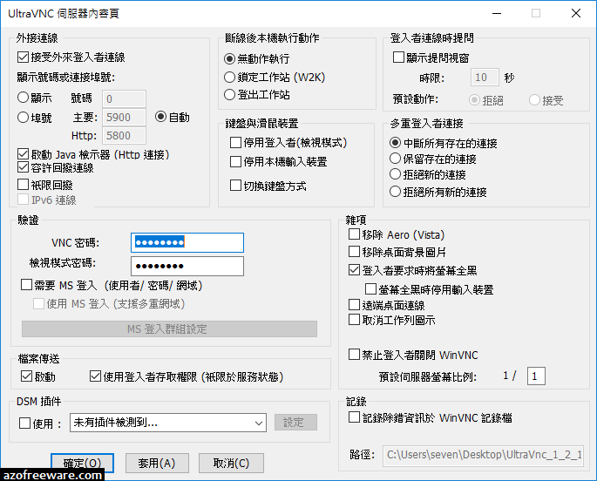Click the 檢視模式密碼 password field
The width and height of the screenshot is (597, 481).
pyautogui.click(x=187, y=266)
